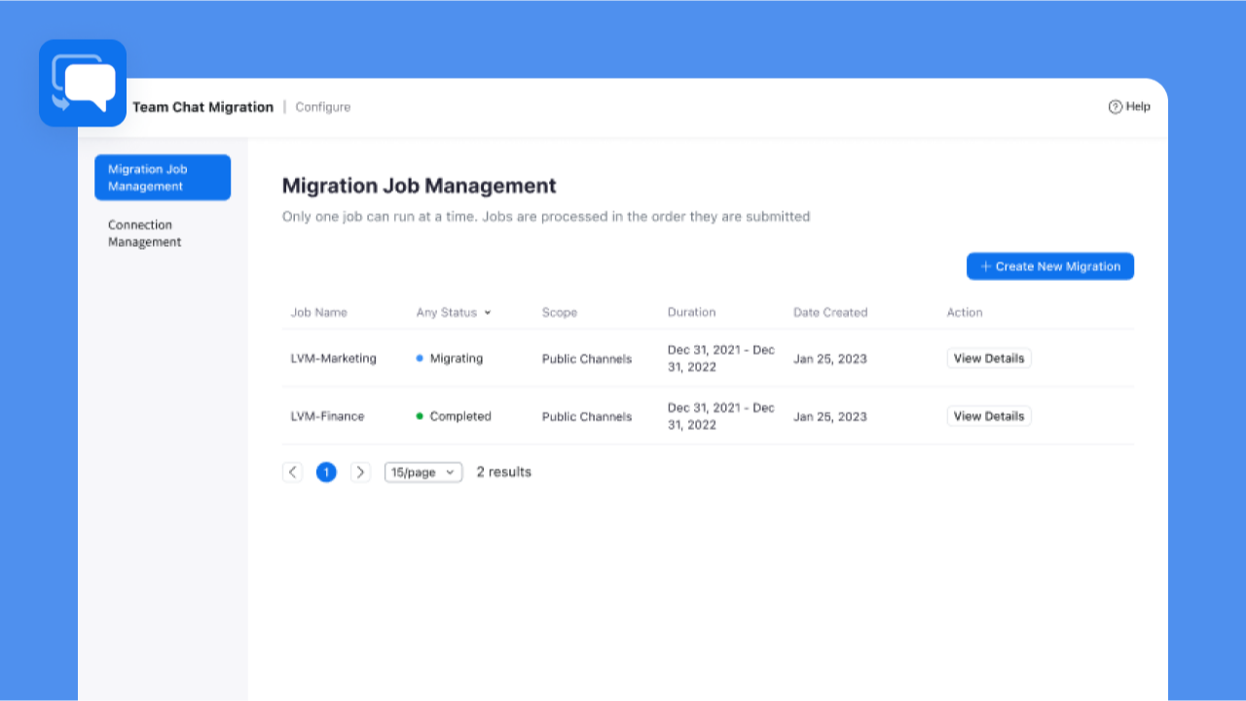Screen dimensions: 1246x701
Task: Click the Team Chat Migration title
Action: point(203,107)
